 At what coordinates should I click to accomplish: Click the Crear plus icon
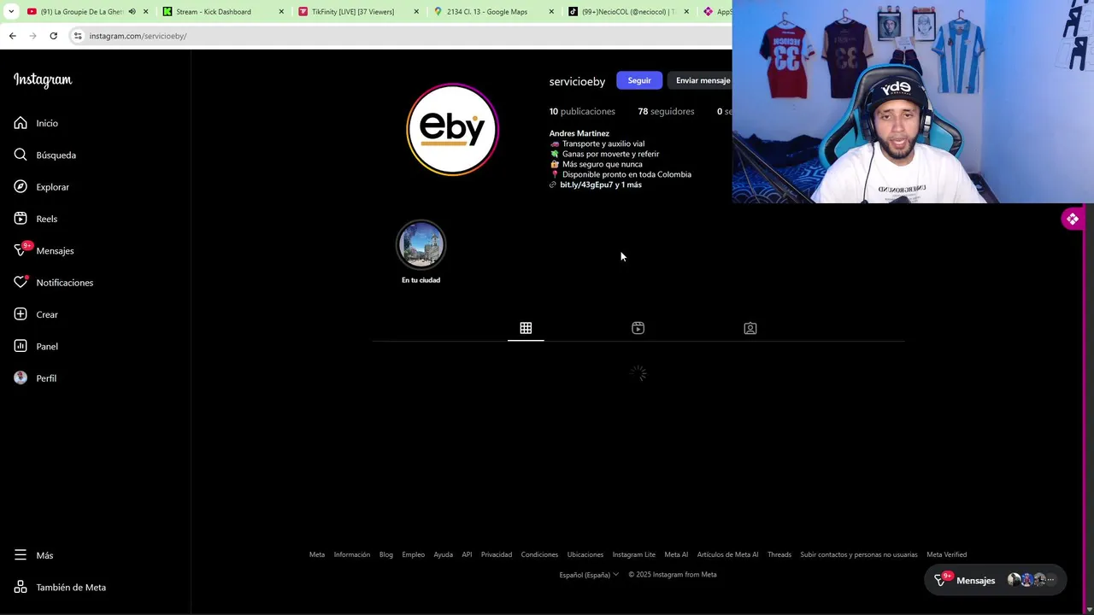(x=21, y=314)
